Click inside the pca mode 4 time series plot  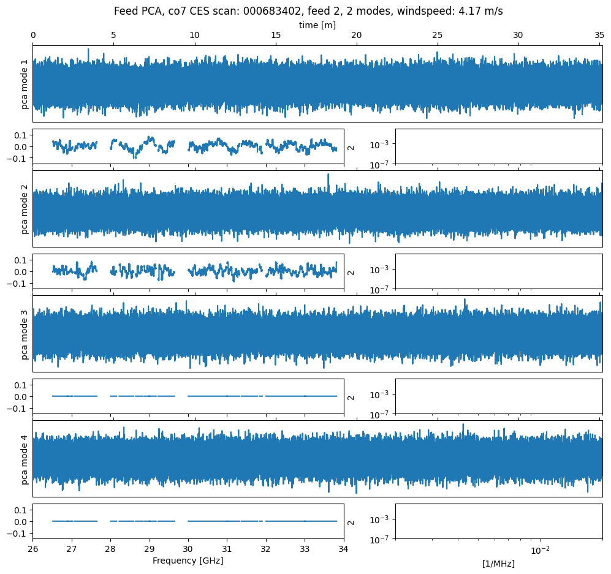[x=317, y=459]
